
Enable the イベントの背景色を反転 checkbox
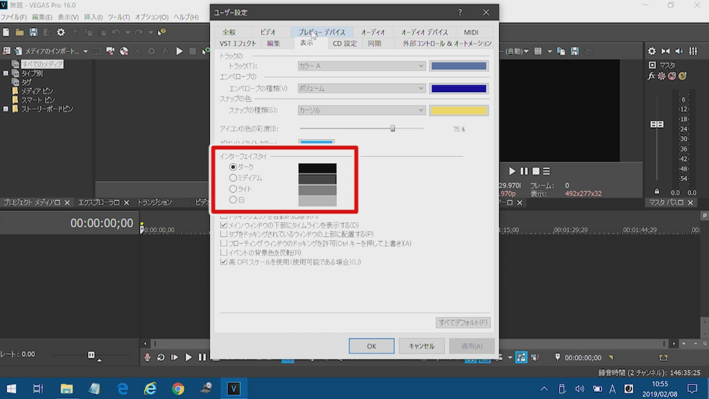(224, 253)
